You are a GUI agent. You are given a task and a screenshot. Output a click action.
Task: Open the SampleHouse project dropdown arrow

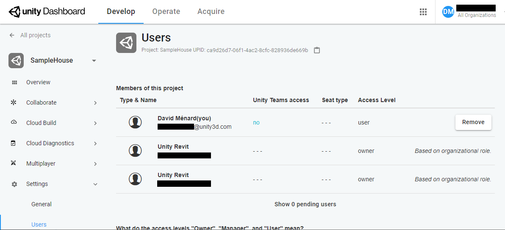point(94,61)
